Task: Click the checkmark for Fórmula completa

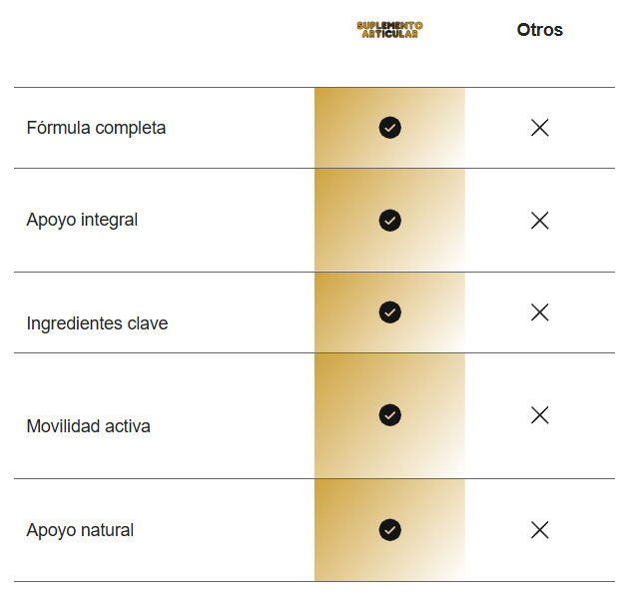Action: click(390, 128)
